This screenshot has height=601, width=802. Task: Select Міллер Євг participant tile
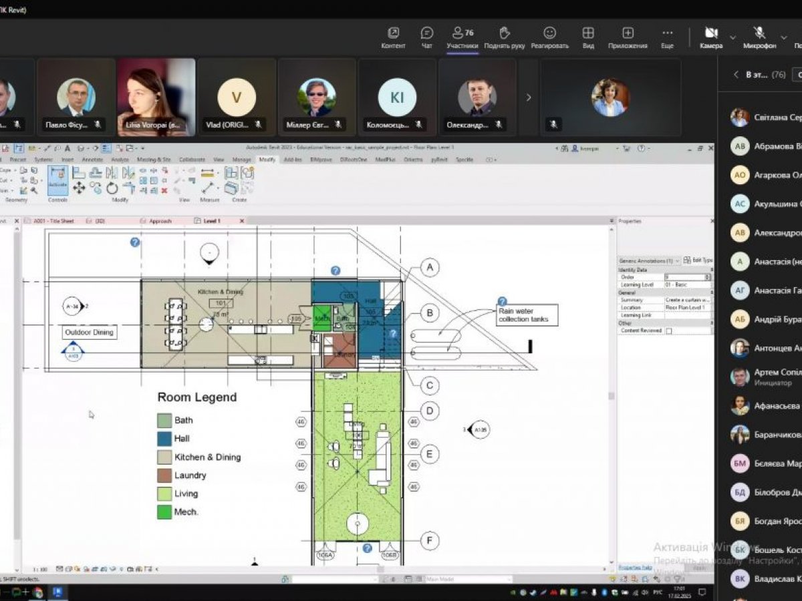tap(317, 97)
